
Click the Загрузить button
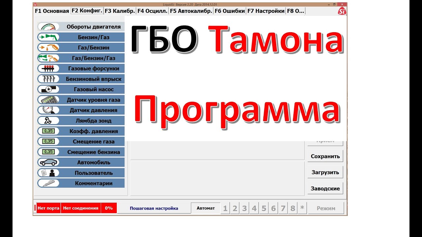(325, 172)
